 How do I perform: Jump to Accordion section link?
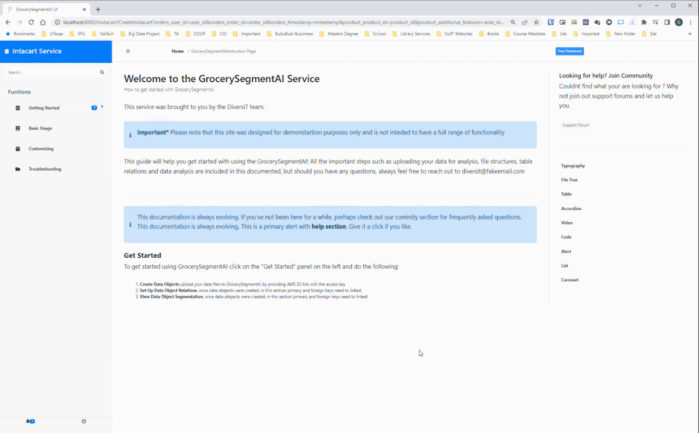tap(571, 209)
